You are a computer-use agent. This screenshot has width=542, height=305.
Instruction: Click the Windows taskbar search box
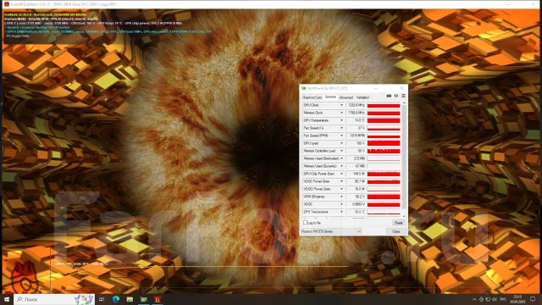tap(54, 299)
